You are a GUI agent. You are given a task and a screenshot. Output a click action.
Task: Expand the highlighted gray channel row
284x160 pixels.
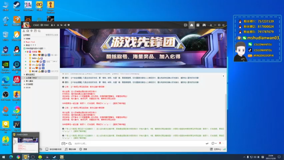click(x=24, y=78)
